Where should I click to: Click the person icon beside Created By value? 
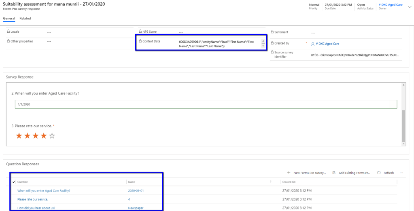[x=312, y=43]
